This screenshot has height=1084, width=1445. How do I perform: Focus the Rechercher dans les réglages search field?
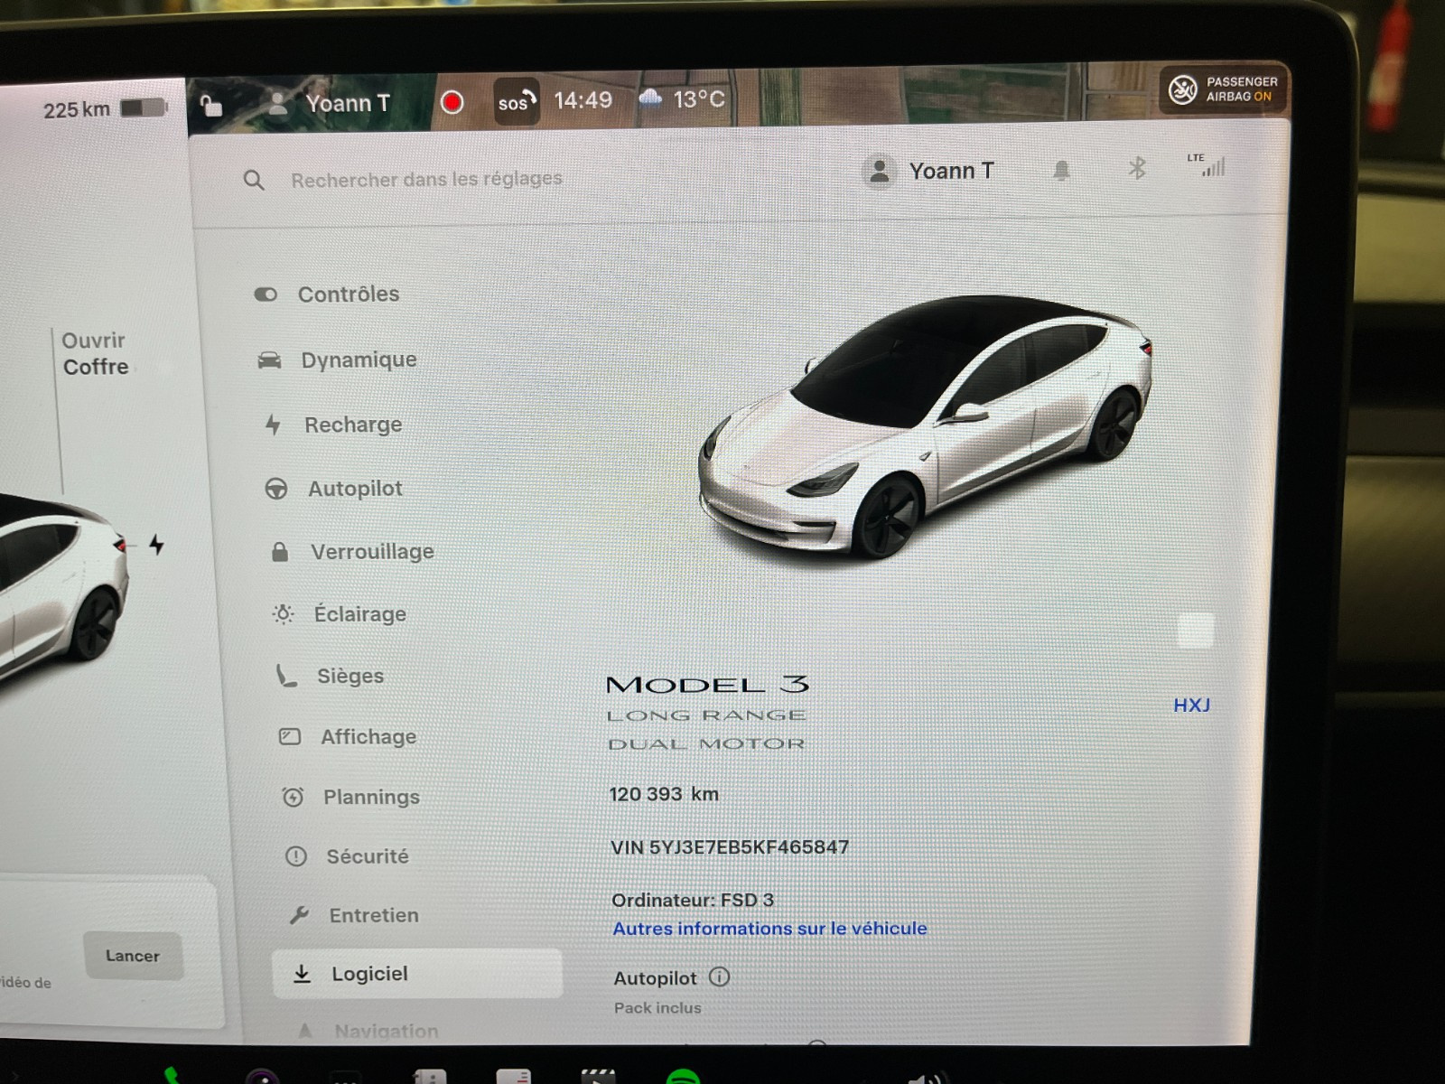pos(426,180)
